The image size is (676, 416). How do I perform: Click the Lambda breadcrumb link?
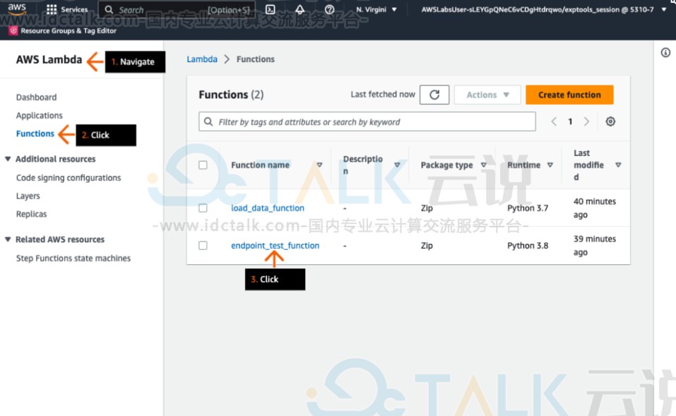point(202,59)
